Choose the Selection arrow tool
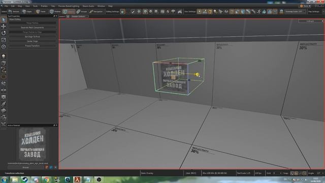325x183 pixels. pos(4,20)
